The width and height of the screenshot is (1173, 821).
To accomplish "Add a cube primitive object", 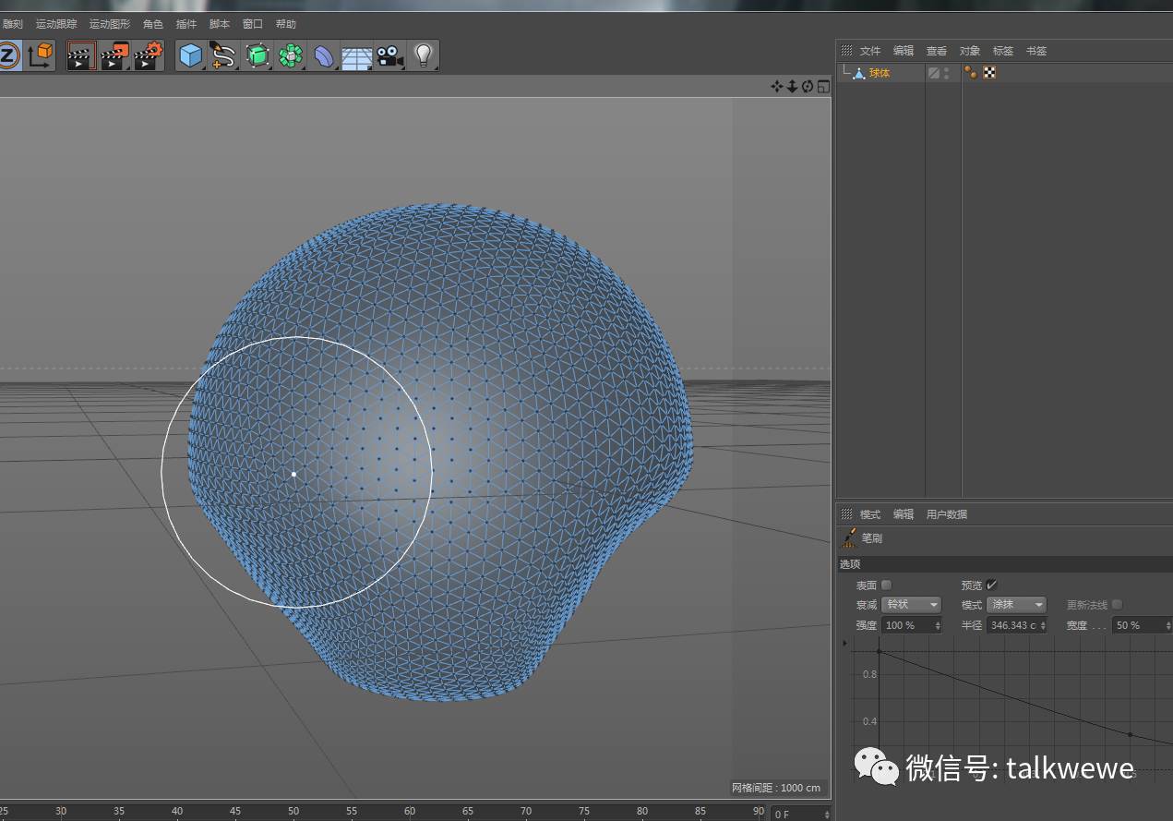I will click(190, 55).
